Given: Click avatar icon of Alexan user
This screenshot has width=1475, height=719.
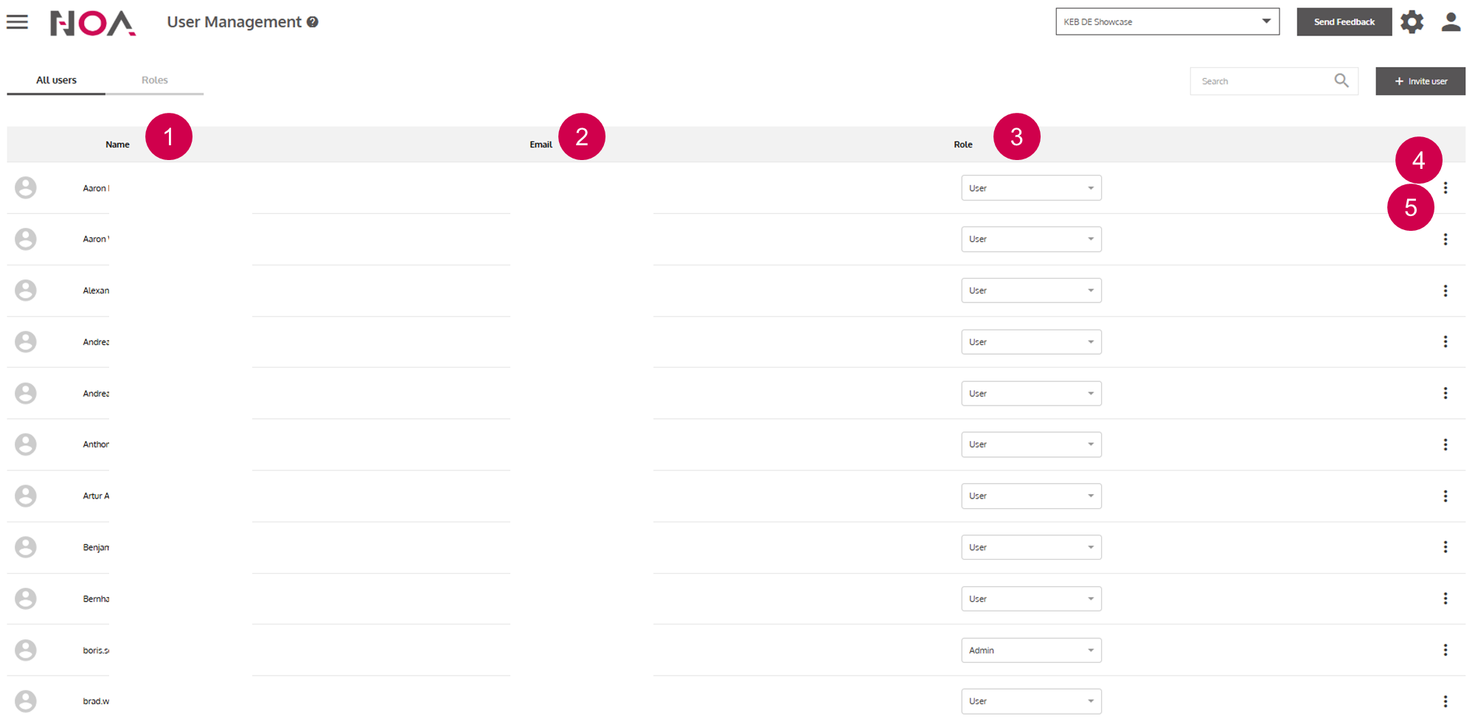Looking at the screenshot, I should click(x=26, y=291).
